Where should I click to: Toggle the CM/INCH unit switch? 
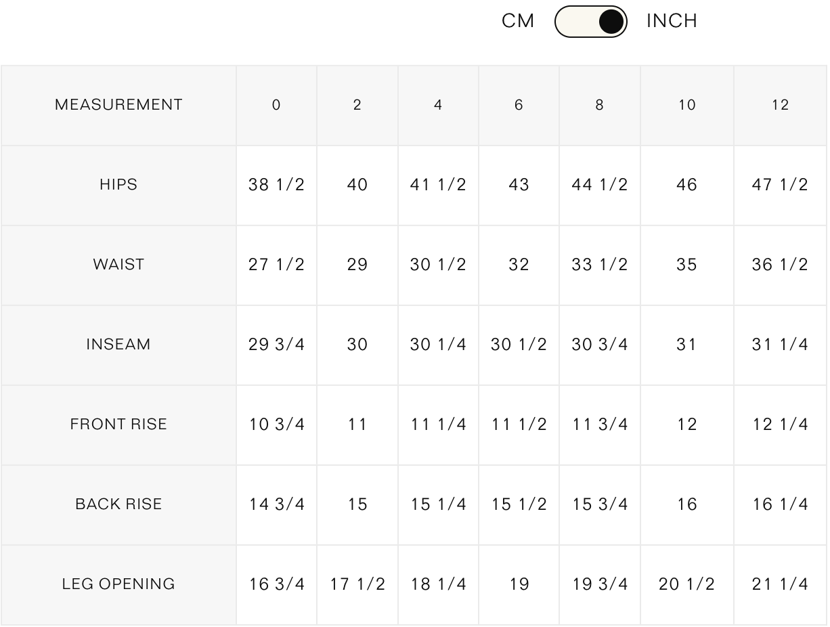click(590, 22)
